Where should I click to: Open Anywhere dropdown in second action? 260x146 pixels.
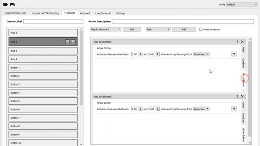[201, 109]
